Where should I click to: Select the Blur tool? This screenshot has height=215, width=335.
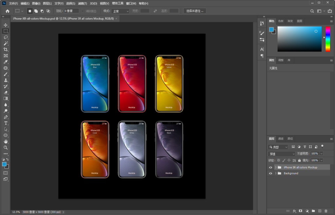tap(6, 105)
